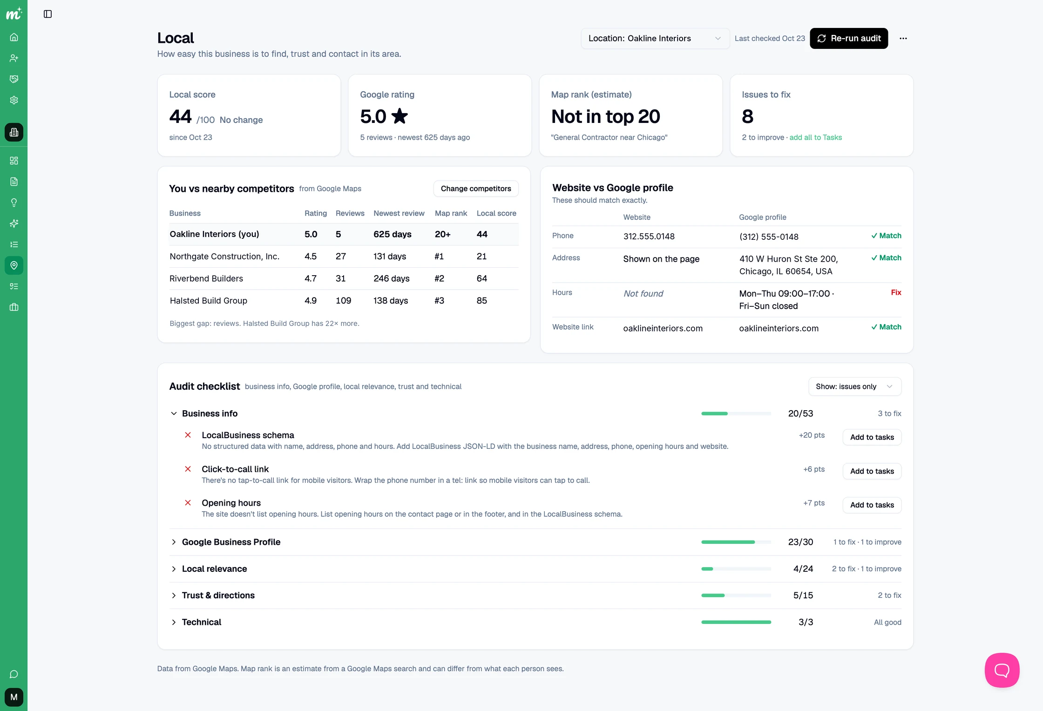Click add all to Tasks link
The image size is (1043, 711).
pos(815,137)
